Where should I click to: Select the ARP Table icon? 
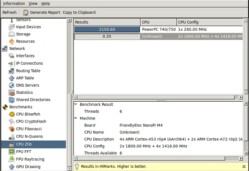coord(12,78)
